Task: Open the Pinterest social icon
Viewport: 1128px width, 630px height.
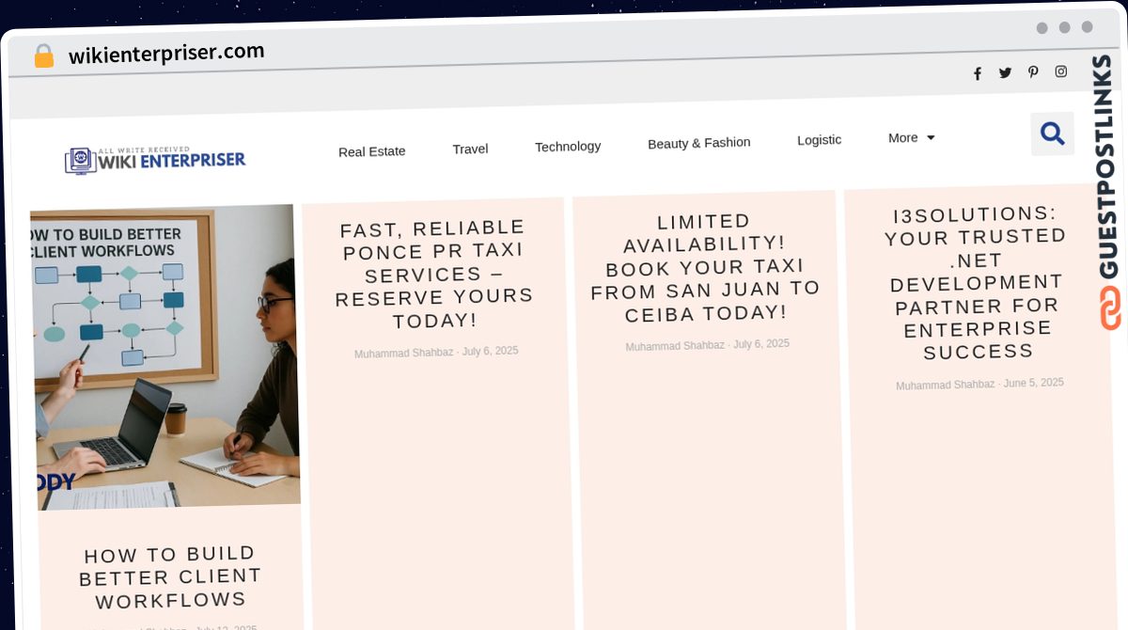Action: point(1033,71)
